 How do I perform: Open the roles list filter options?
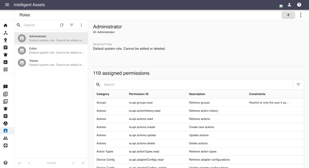click(x=72, y=25)
